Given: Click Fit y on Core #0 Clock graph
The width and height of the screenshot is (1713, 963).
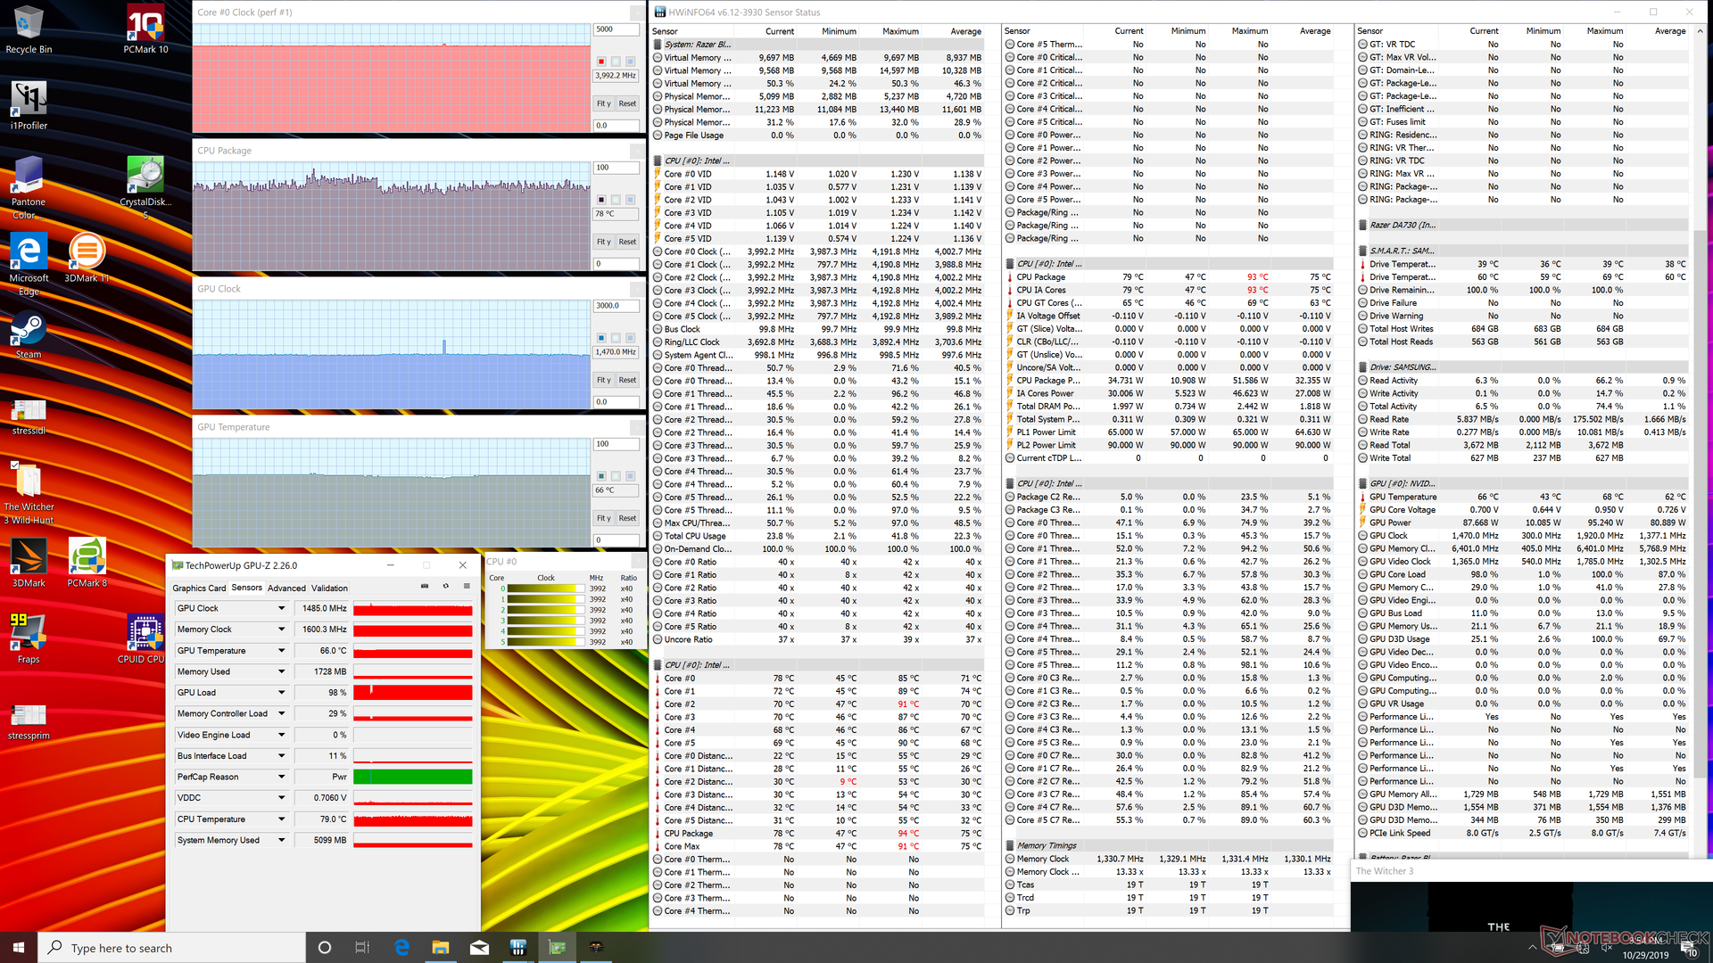Looking at the screenshot, I should pos(604,103).
